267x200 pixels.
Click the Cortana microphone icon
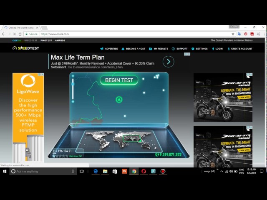[73, 171]
